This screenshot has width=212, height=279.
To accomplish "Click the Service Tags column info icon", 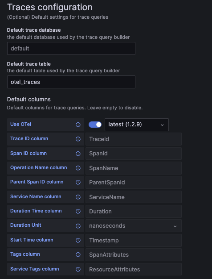I will (78, 269).
